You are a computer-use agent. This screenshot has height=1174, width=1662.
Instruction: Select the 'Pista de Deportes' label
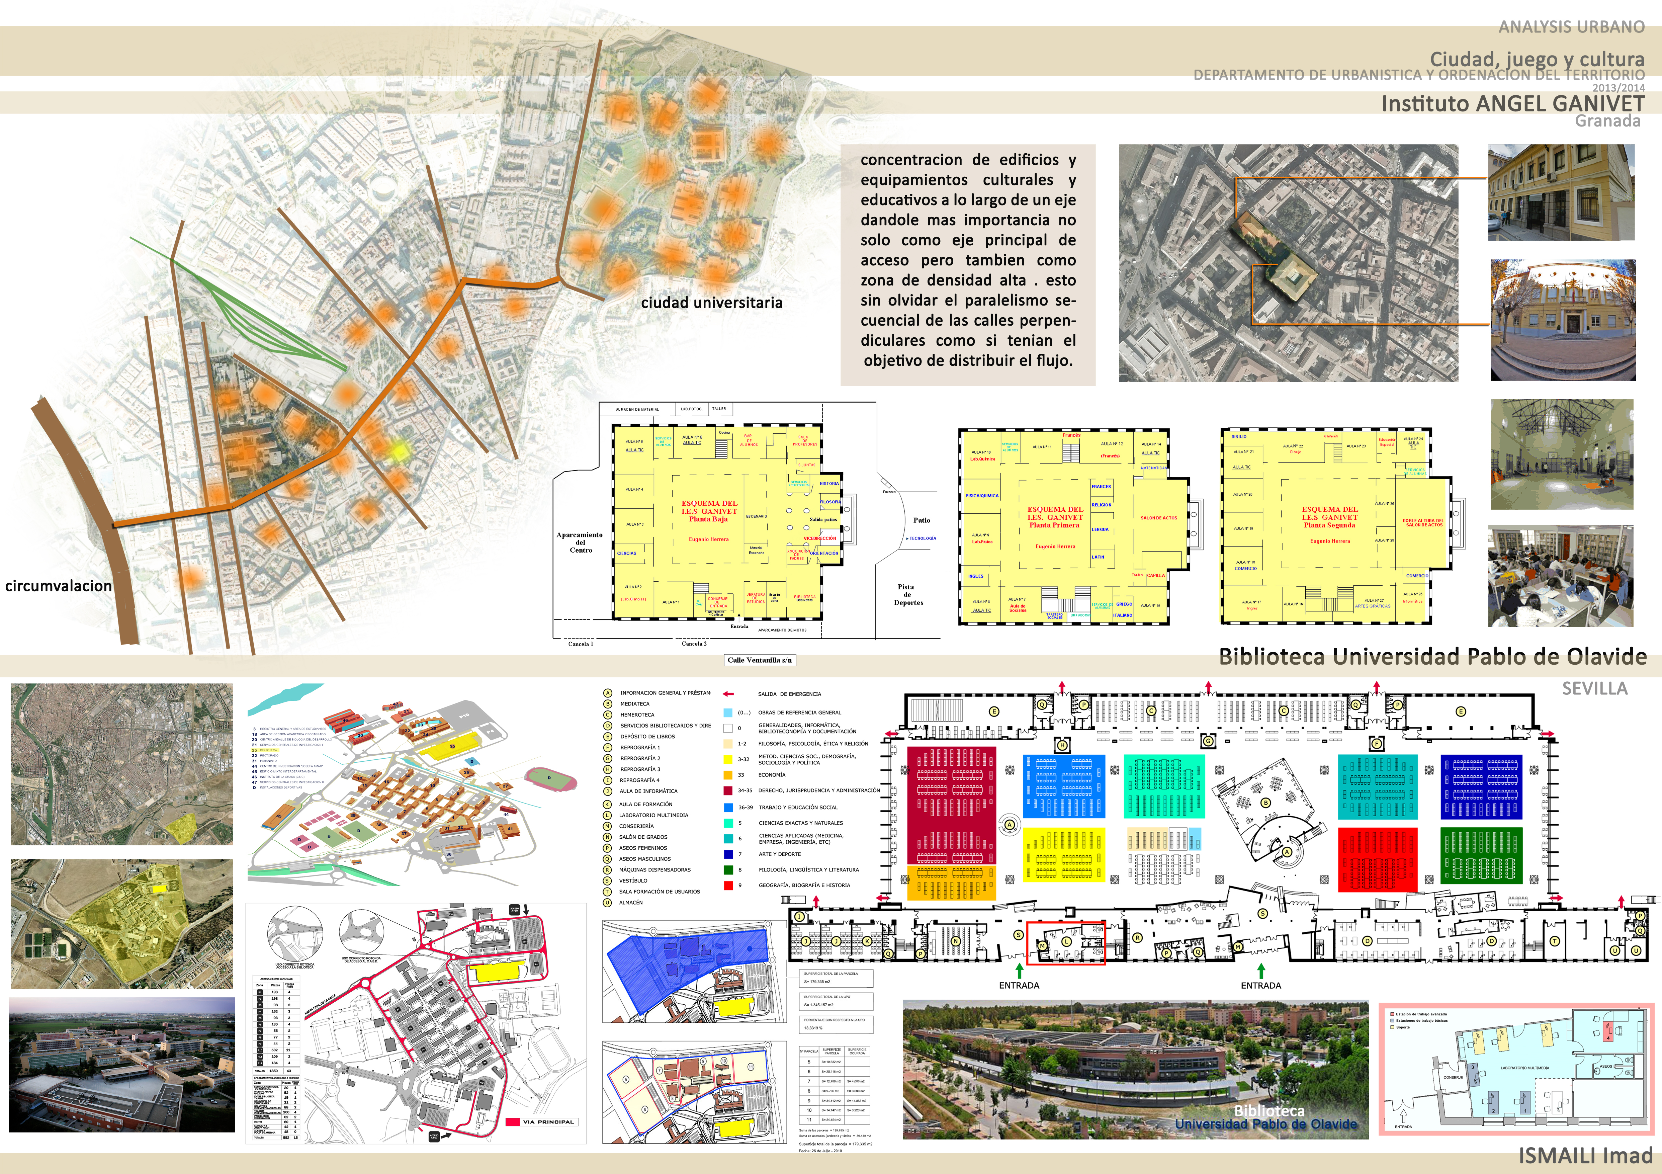click(x=908, y=594)
